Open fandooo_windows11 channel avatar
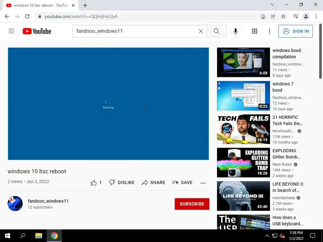 pos(15,204)
